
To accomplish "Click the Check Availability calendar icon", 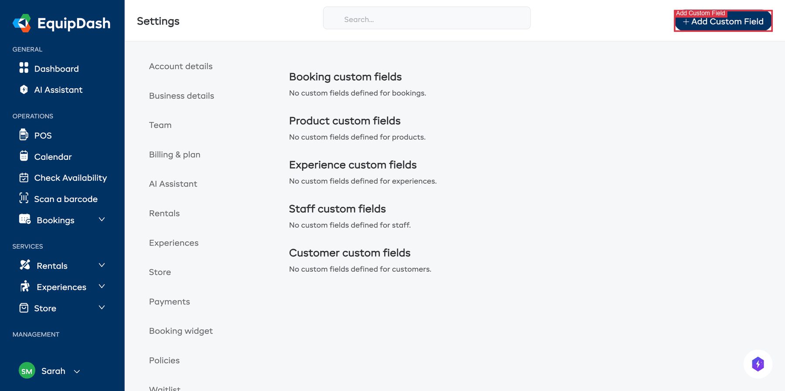I will (x=24, y=178).
